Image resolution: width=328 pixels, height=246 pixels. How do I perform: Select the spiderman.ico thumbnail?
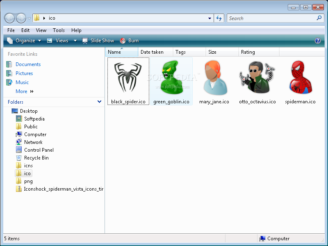pos(301,77)
